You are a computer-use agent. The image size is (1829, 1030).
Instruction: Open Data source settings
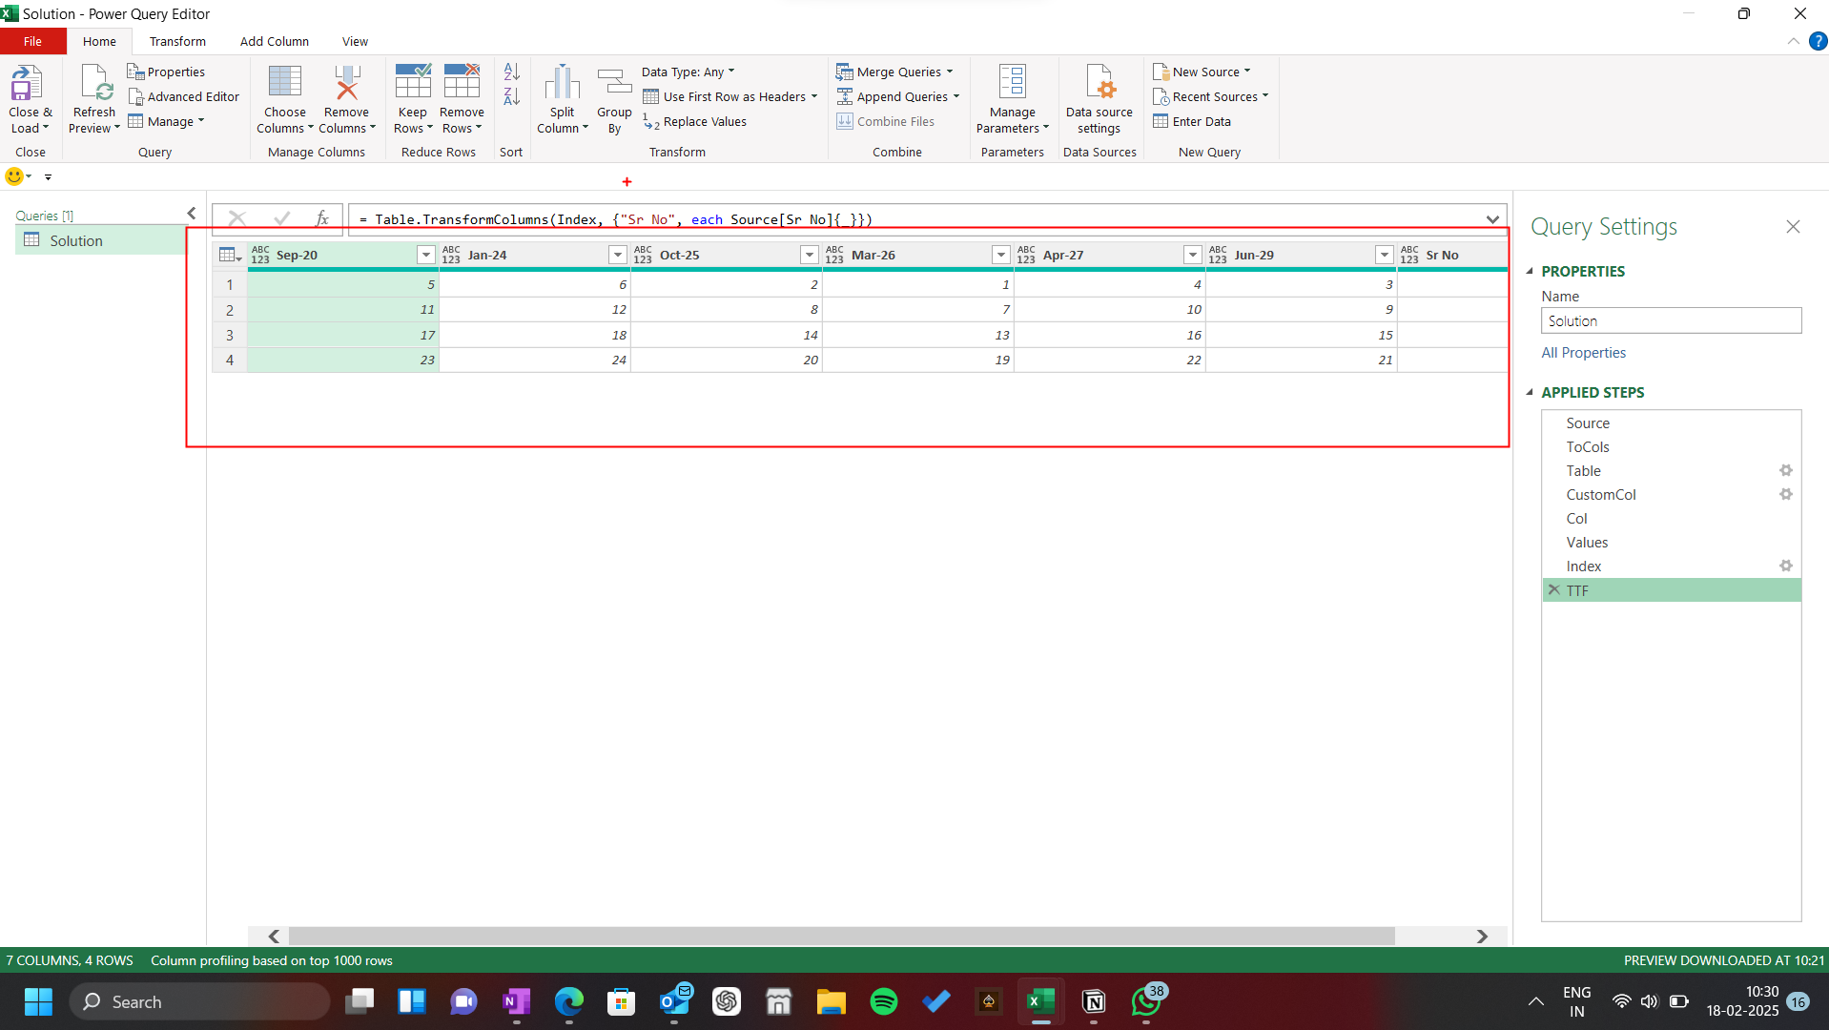tap(1099, 99)
